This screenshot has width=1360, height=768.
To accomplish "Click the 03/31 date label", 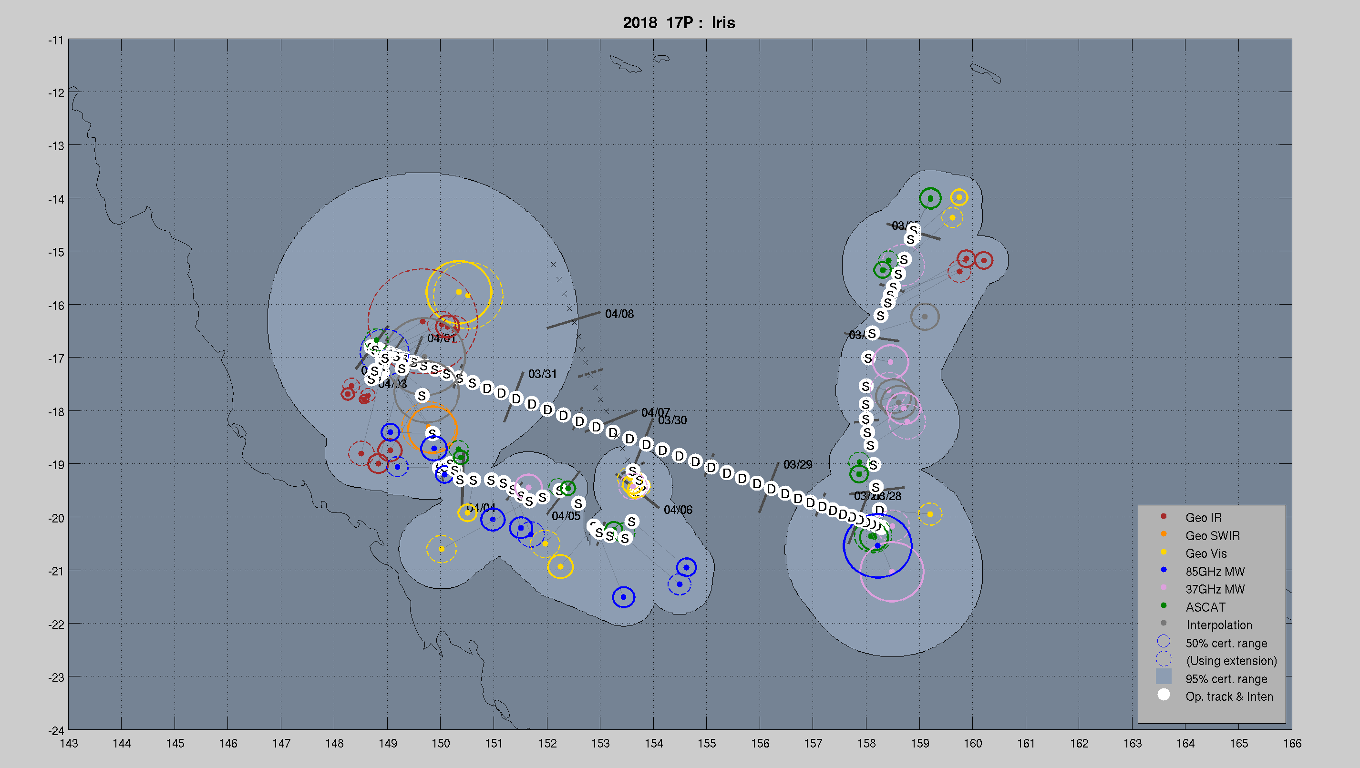I will coord(542,374).
